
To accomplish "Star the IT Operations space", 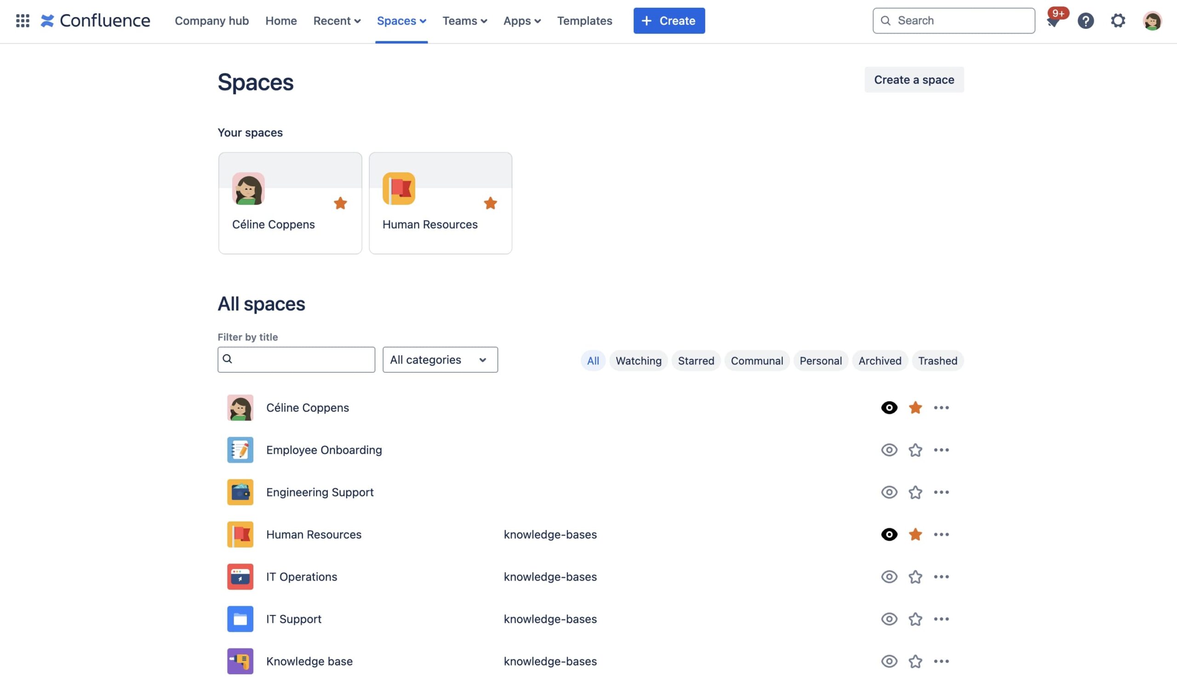I will [915, 576].
